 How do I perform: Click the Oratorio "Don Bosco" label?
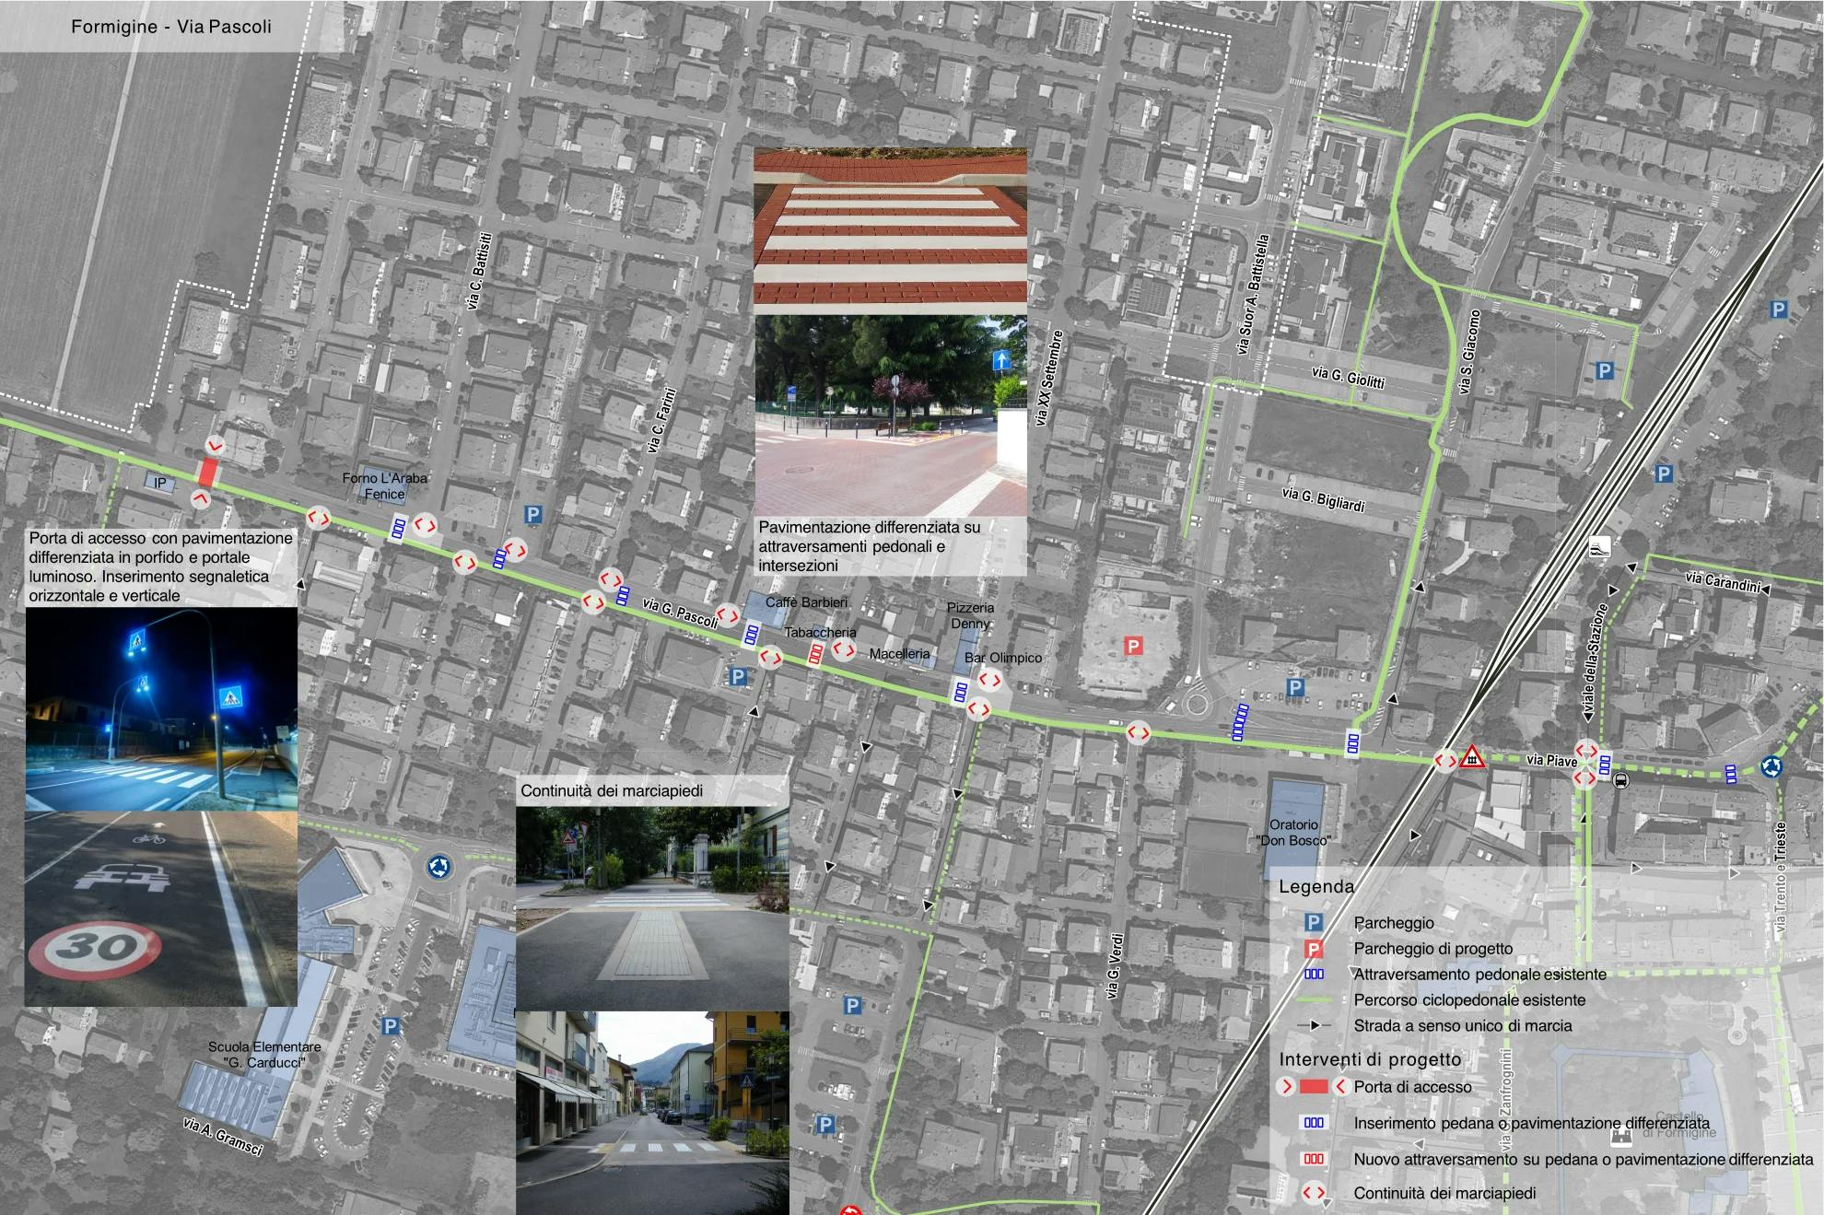tap(1293, 832)
